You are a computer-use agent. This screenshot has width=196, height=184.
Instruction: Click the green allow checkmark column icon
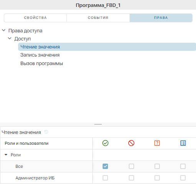(105, 143)
